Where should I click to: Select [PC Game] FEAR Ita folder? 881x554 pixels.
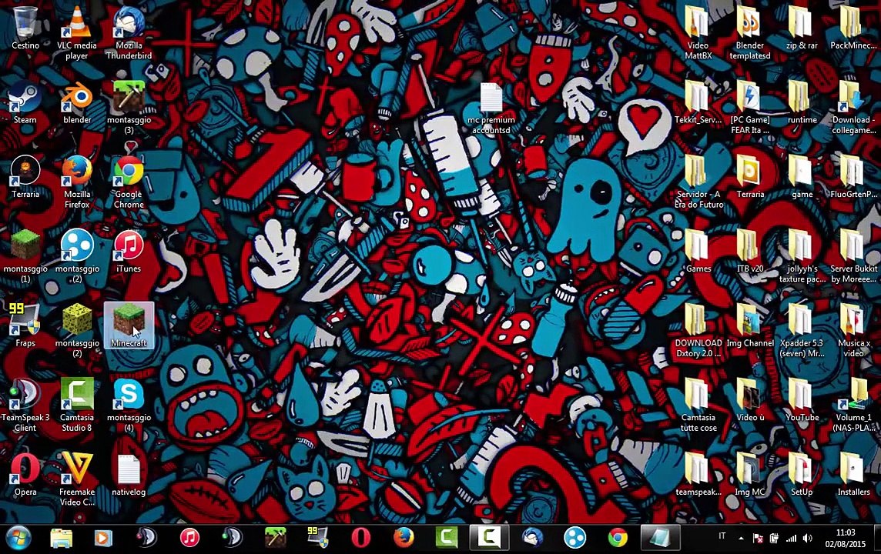(749, 107)
